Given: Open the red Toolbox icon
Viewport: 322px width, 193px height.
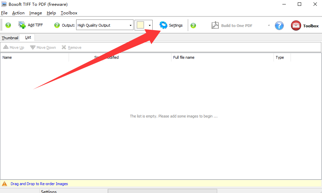Looking at the screenshot, I should click(296, 26).
